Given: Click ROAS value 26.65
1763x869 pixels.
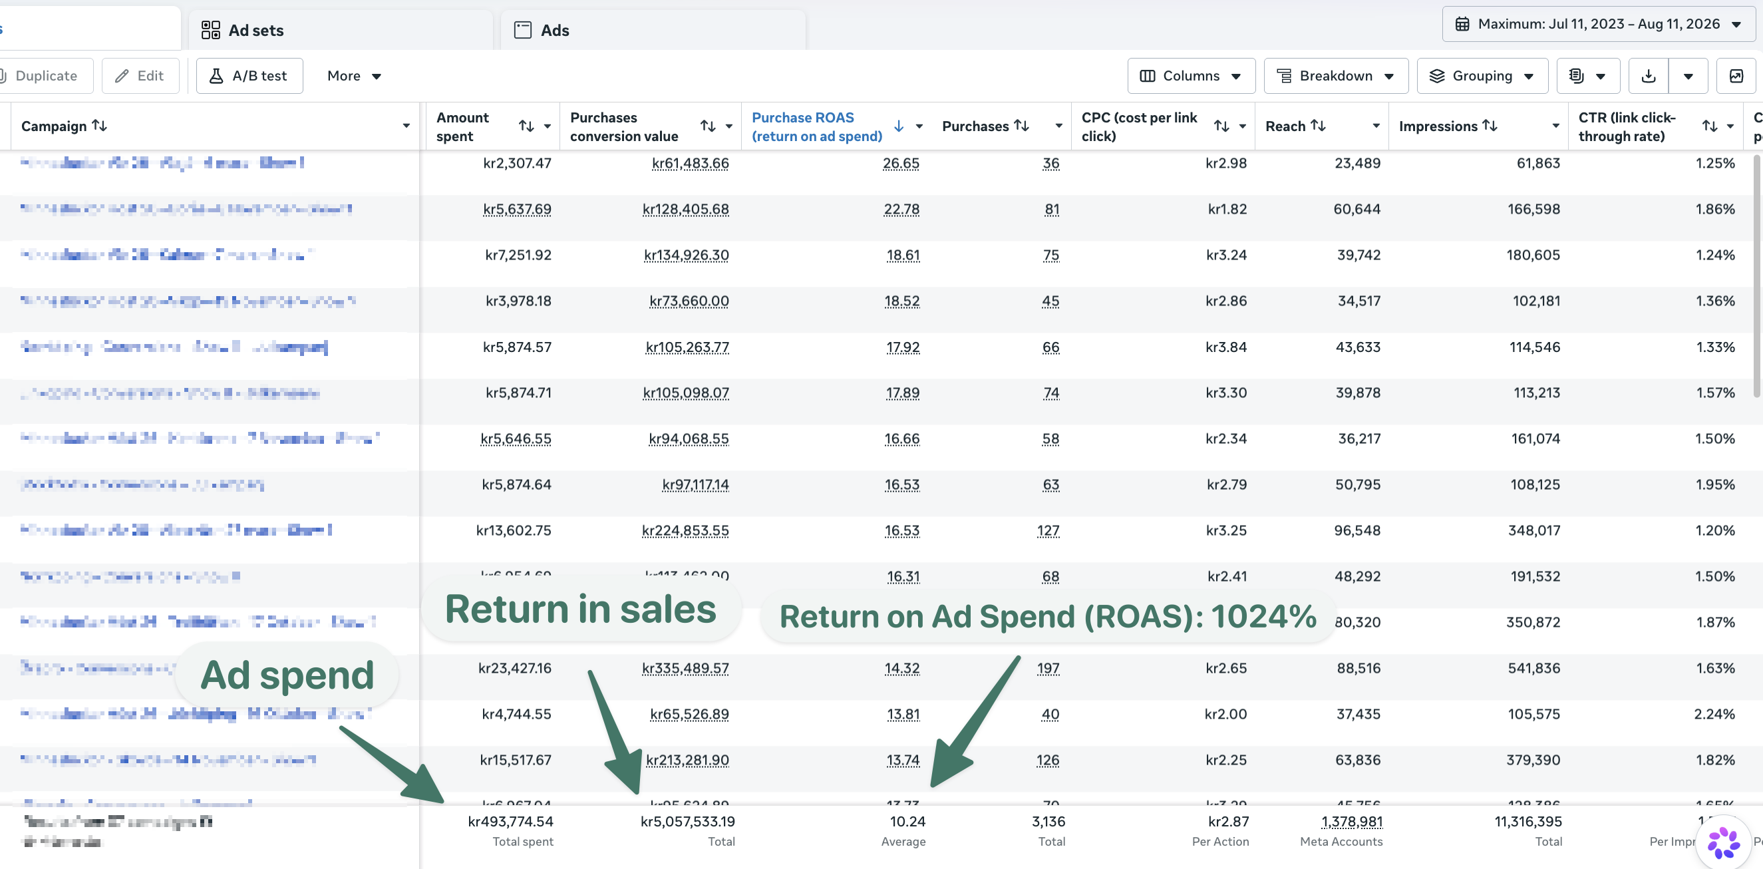Looking at the screenshot, I should [x=901, y=164].
